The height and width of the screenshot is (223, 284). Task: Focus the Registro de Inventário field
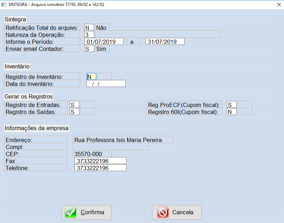(91, 77)
